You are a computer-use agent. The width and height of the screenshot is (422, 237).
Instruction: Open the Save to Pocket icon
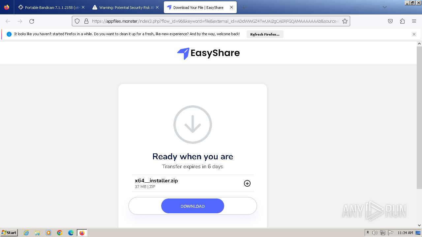(x=390, y=21)
